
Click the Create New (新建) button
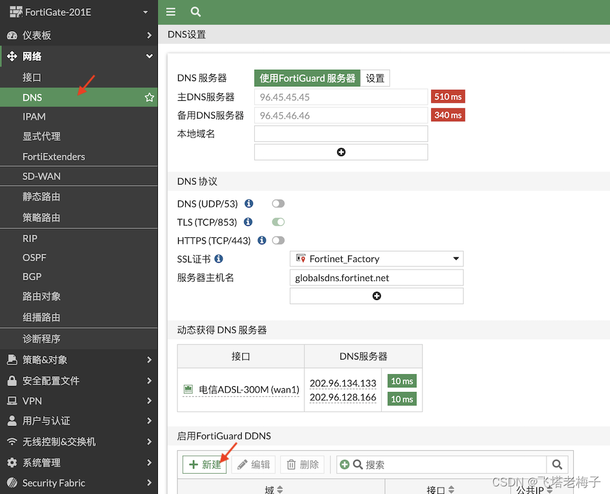coord(205,464)
